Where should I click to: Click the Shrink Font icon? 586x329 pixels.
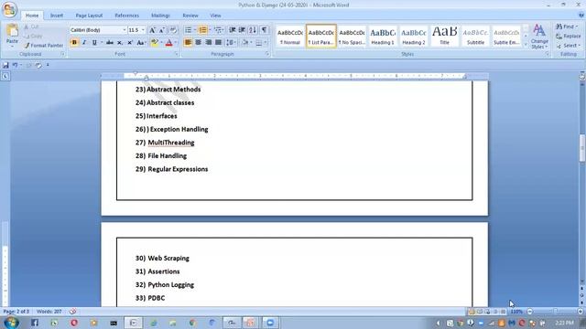[161, 30]
